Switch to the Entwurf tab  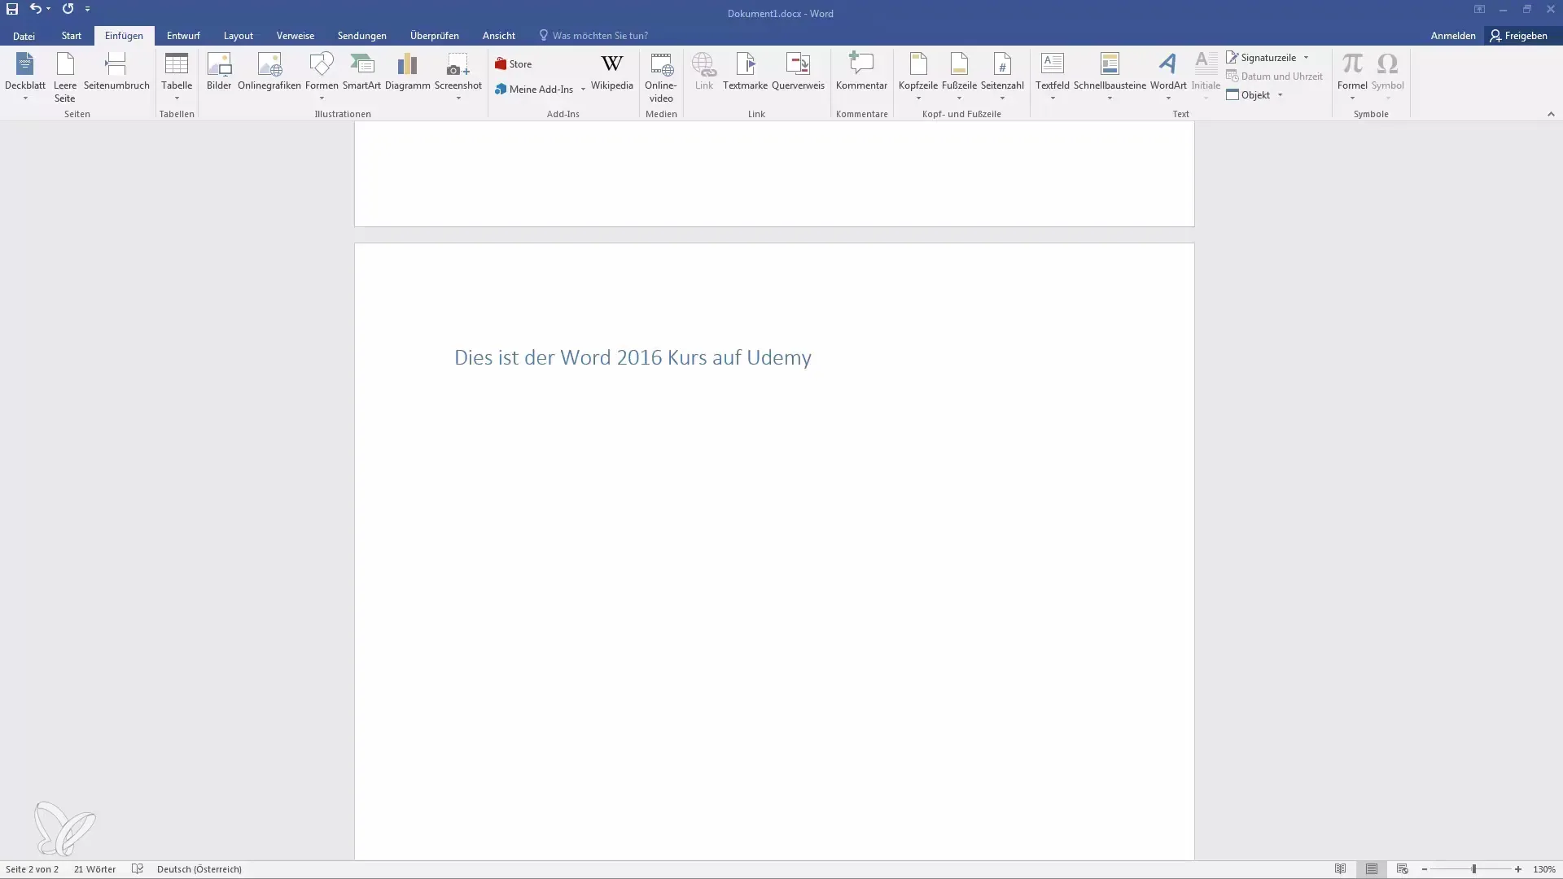(x=183, y=36)
